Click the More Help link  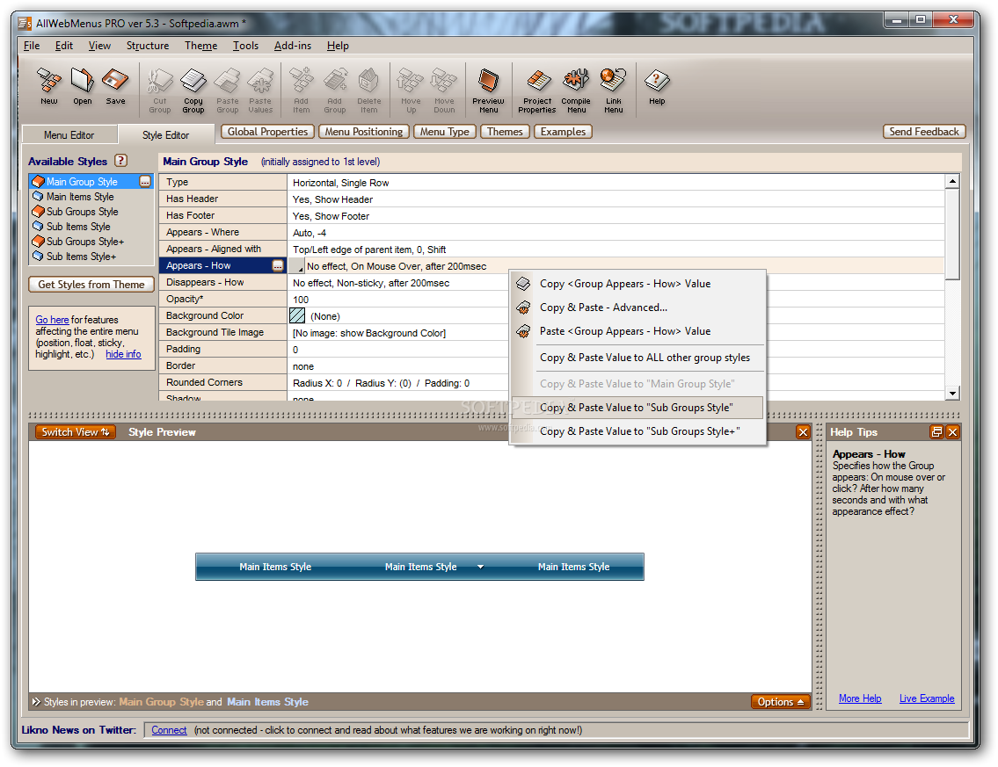point(860,698)
